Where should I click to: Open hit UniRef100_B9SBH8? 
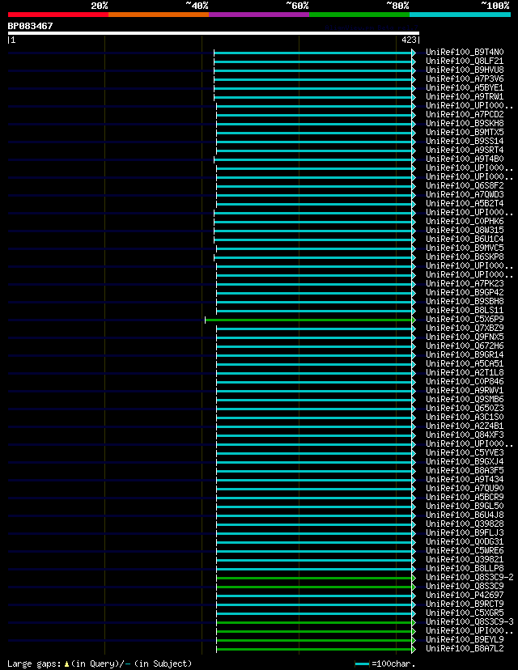click(x=465, y=301)
